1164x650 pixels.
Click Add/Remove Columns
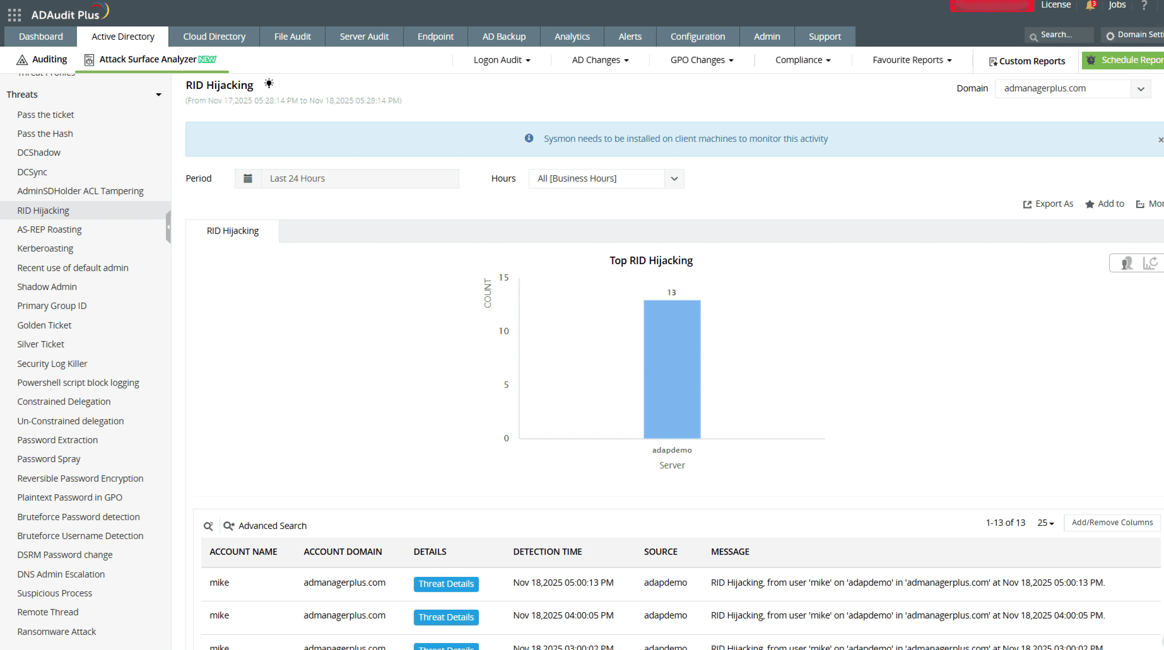[x=1112, y=523]
